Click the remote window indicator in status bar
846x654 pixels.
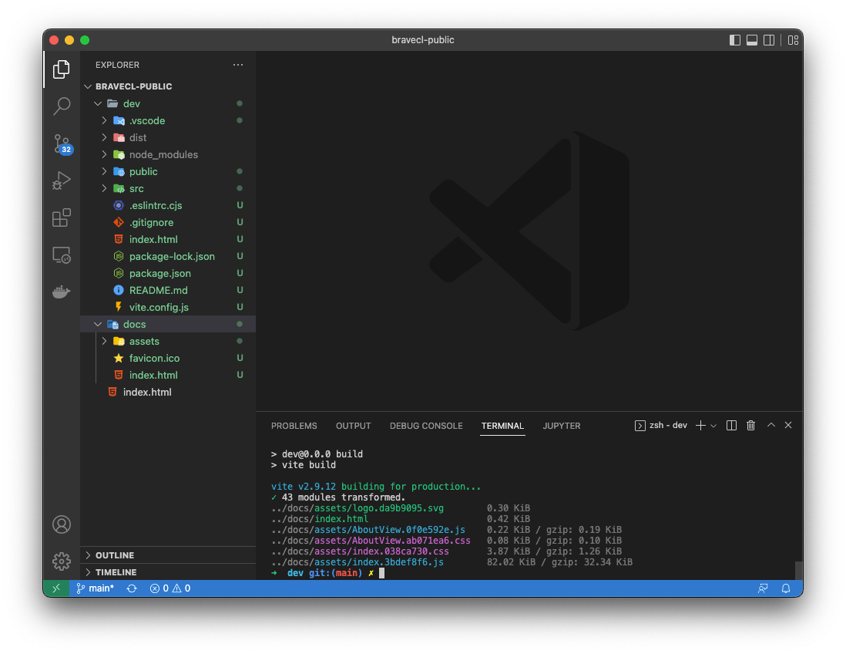(x=56, y=588)
